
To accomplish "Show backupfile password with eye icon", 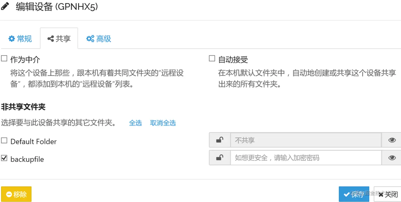I will pos(392,158).
